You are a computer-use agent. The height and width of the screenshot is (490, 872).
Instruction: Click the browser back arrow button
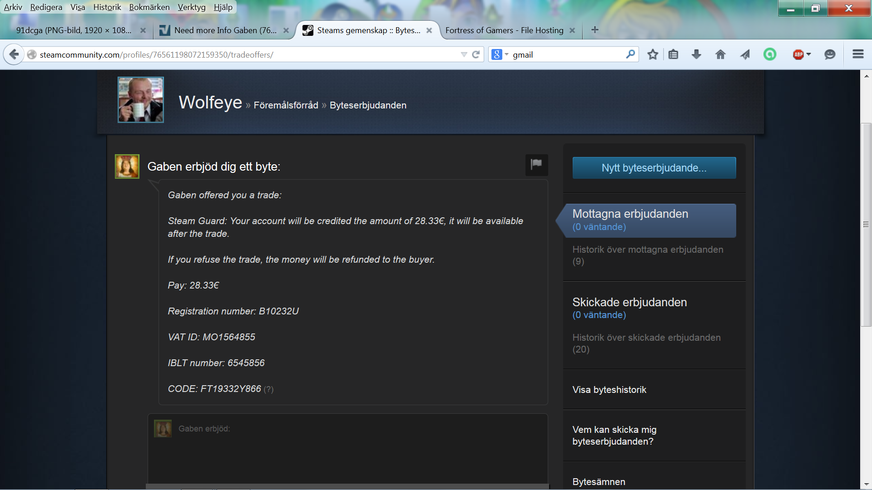[x=14, y=54]
